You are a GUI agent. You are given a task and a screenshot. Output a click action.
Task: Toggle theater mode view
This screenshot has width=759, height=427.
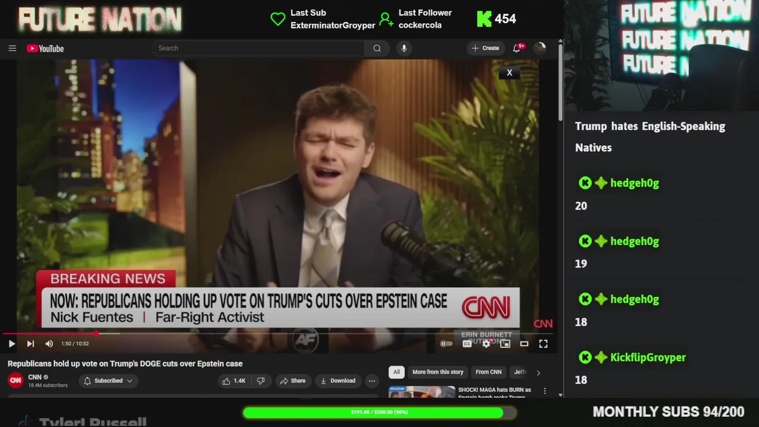pyautogui.click(x=524, y=343)
